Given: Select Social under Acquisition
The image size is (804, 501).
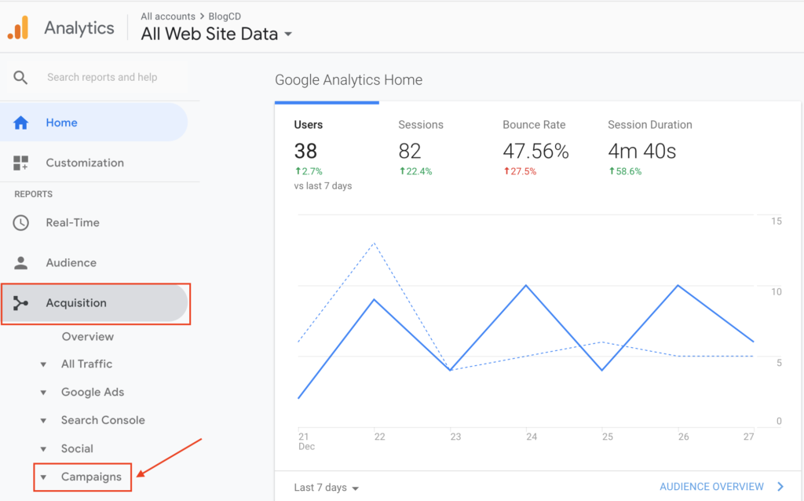Looking at the screenshot, I should 77,448.
